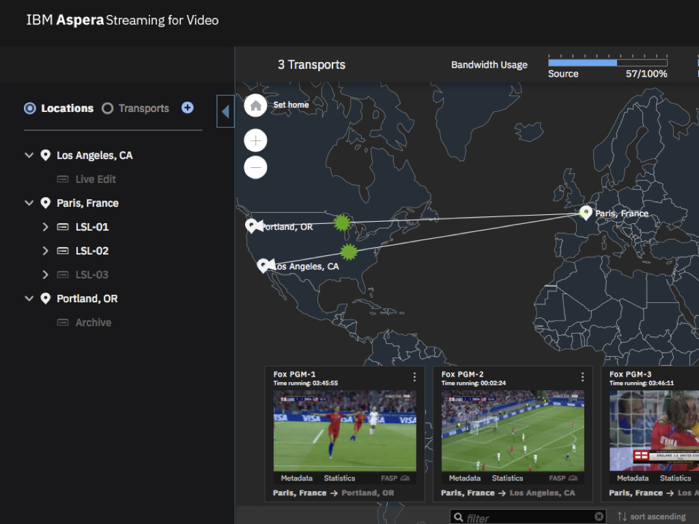This screenshot has height=524, width=699.
Task: Zoom in on the map
Action: pyautogui.click(x=256, y=141)
